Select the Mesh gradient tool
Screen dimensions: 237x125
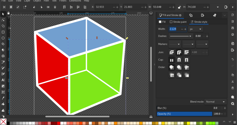click(x=3, y=92)
